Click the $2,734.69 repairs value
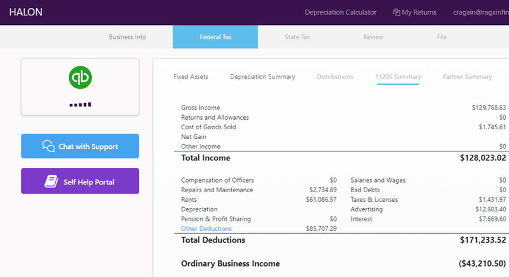The width and height of the screenshot is (509, 277). tap(323, 190)
